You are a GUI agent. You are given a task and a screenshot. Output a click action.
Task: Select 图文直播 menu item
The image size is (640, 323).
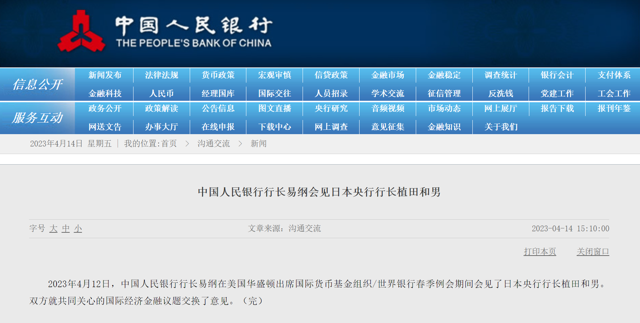coord(275,108)
